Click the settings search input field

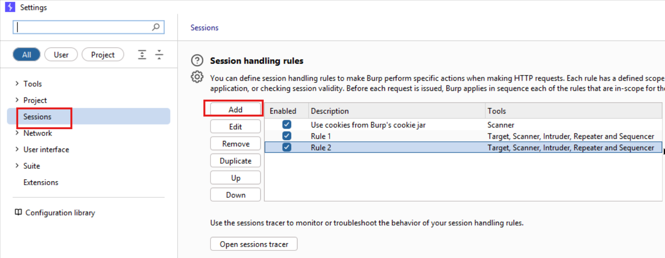[84, 27]
